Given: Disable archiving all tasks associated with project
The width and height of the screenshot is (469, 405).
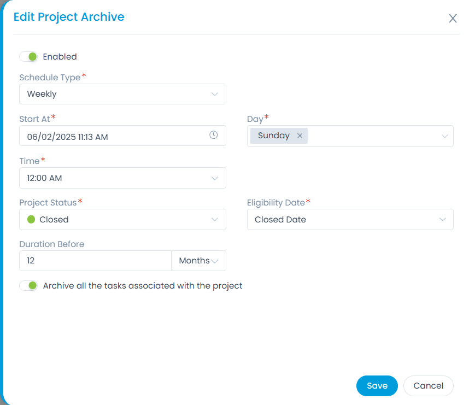Looking at the screenshot, I should tap(28, 286).
